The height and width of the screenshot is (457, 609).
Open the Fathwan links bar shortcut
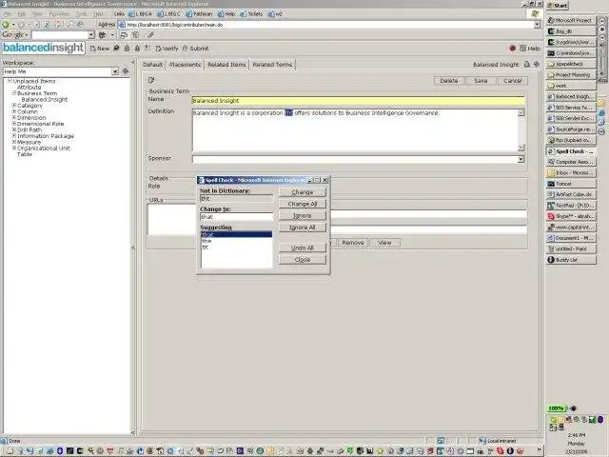coord(199,14)
